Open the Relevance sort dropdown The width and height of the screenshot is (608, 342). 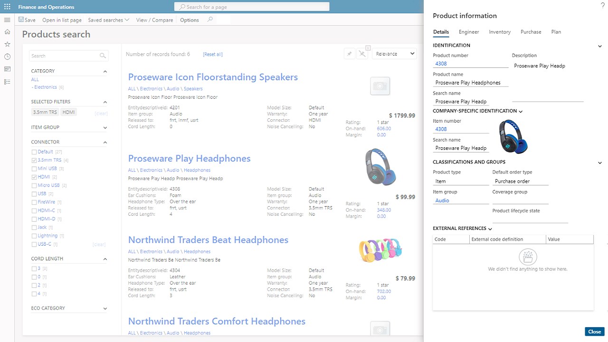394,54
